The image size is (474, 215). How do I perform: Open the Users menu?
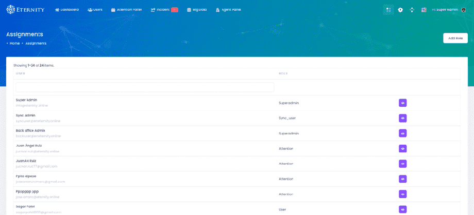(95, 10)
